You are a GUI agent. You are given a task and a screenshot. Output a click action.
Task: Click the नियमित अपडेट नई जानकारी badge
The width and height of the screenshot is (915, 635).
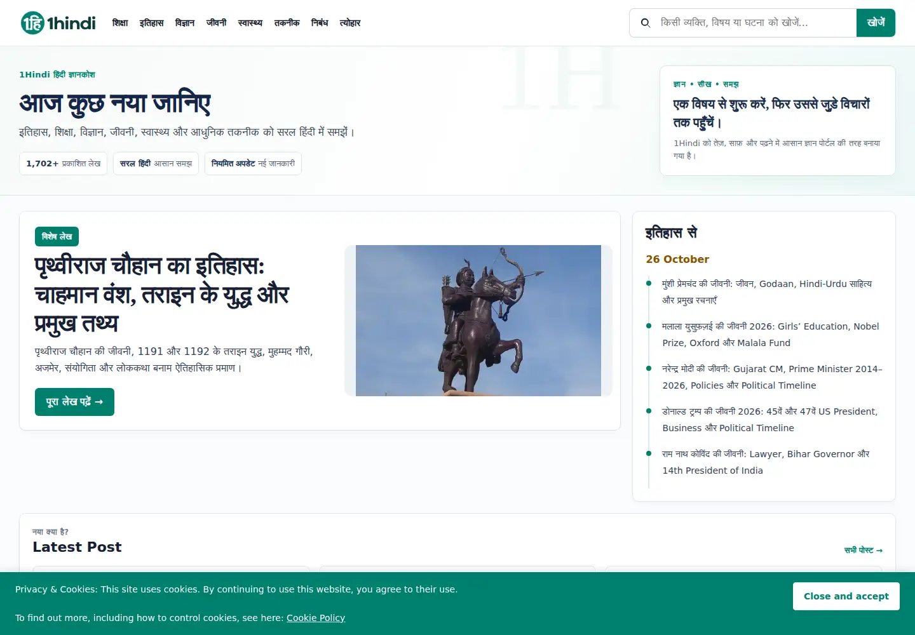[253, 163]
